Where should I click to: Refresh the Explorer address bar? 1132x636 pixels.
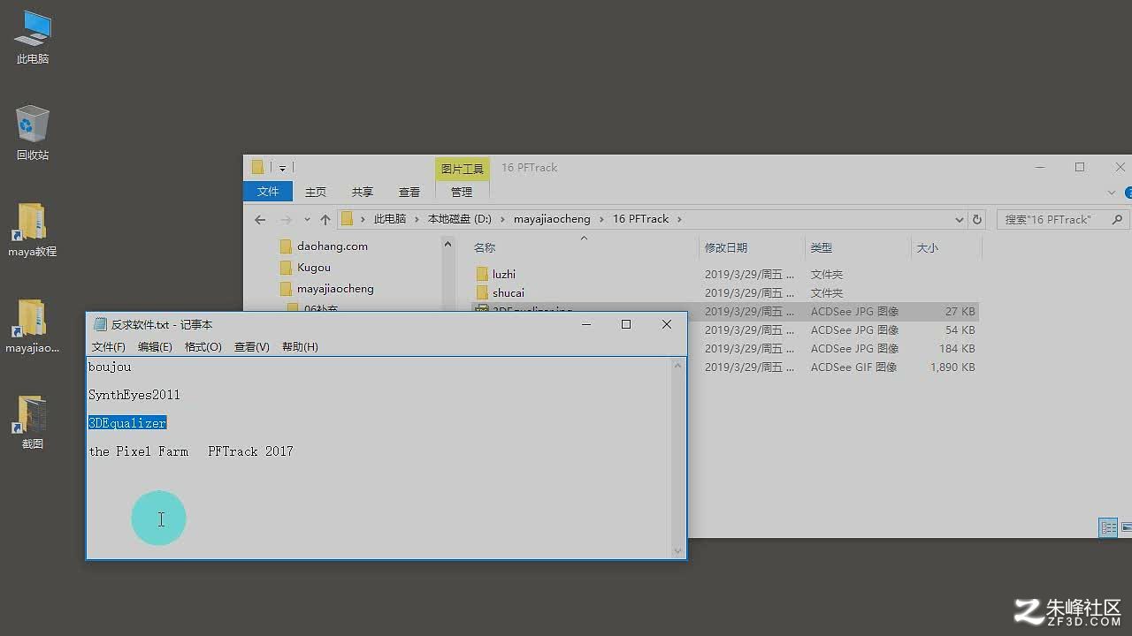click(976, 219)
